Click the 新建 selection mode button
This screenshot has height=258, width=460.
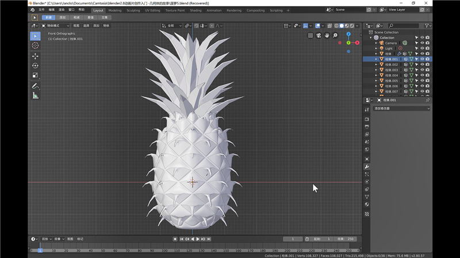click(x=48, y=18)
